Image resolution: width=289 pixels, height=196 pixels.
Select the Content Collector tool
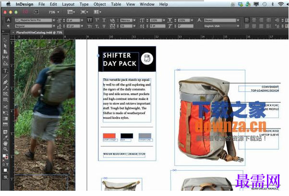[5, 64]
